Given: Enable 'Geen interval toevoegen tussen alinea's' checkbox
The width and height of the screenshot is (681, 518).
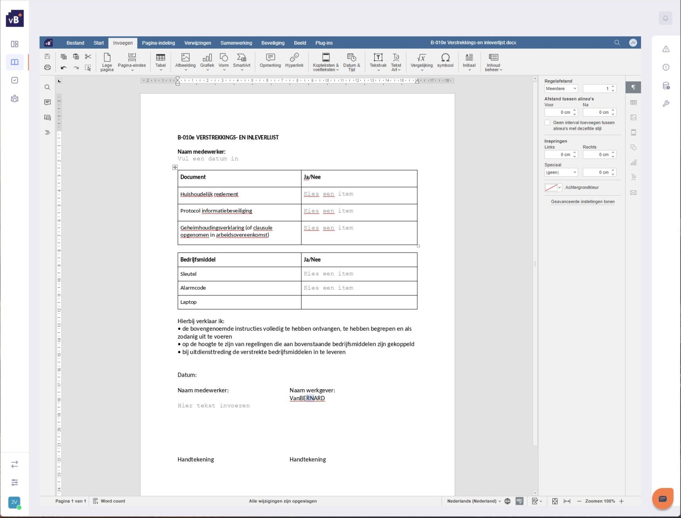Looking at the screenshot, I should [x=548, y=122].
